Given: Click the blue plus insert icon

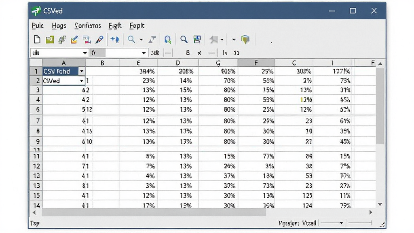Looking at the screenshot, I should click(x=115, y=40).
